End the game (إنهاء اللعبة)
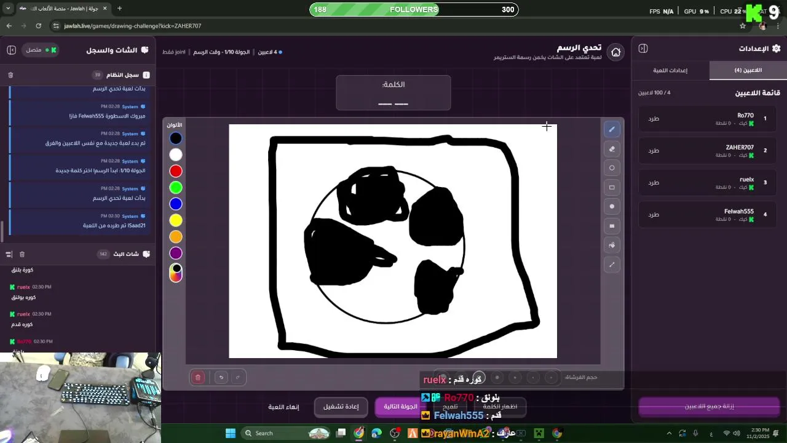This screenshot has height=443, width=787. point(283,407)
